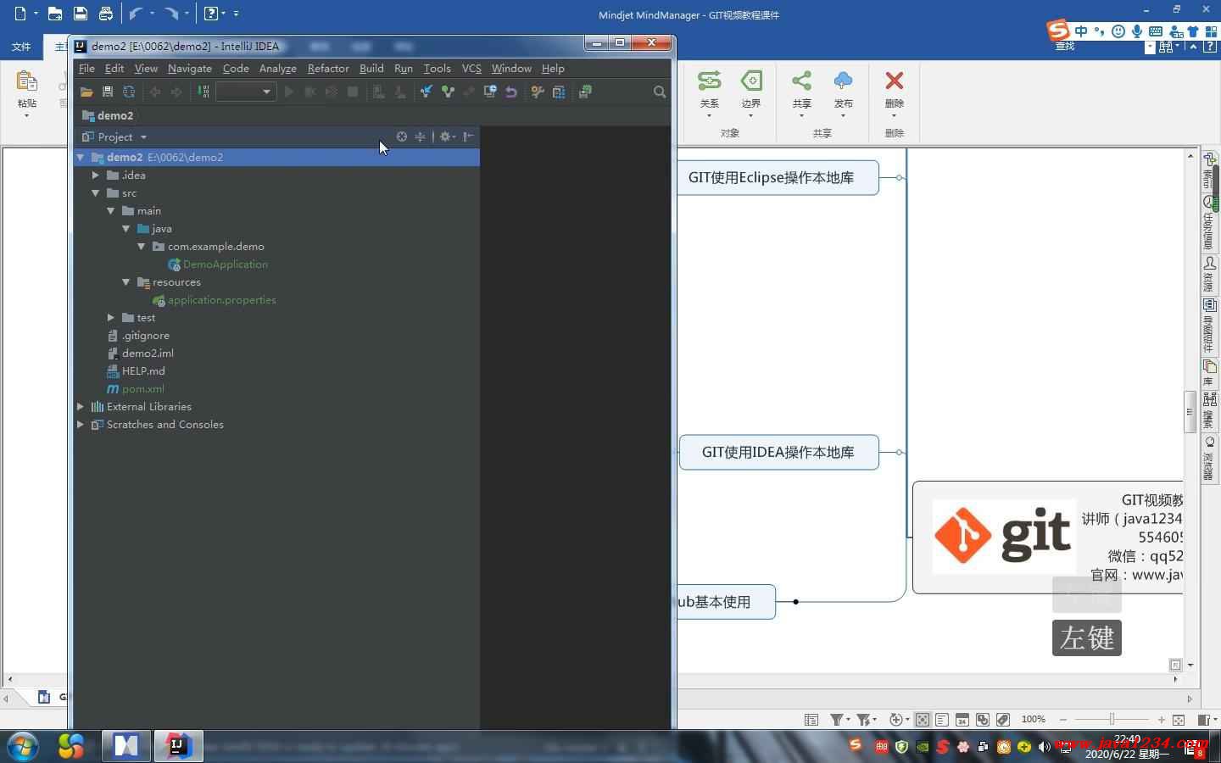This screenshot has height=763, width=1221.
Task: Click the zoom in plus button in MindManager
Action: pos(1161,720)
